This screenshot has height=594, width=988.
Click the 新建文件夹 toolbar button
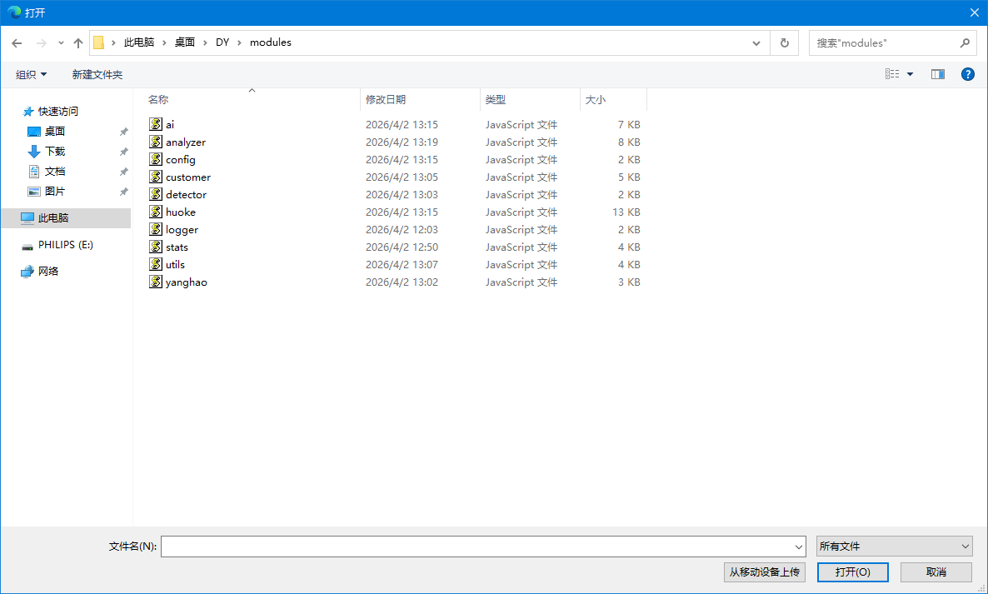pos(97,74)
